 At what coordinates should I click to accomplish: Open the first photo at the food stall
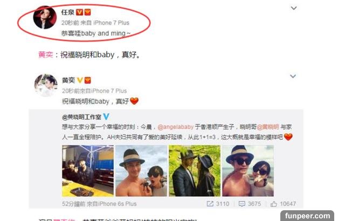click(x=88, y=171)
